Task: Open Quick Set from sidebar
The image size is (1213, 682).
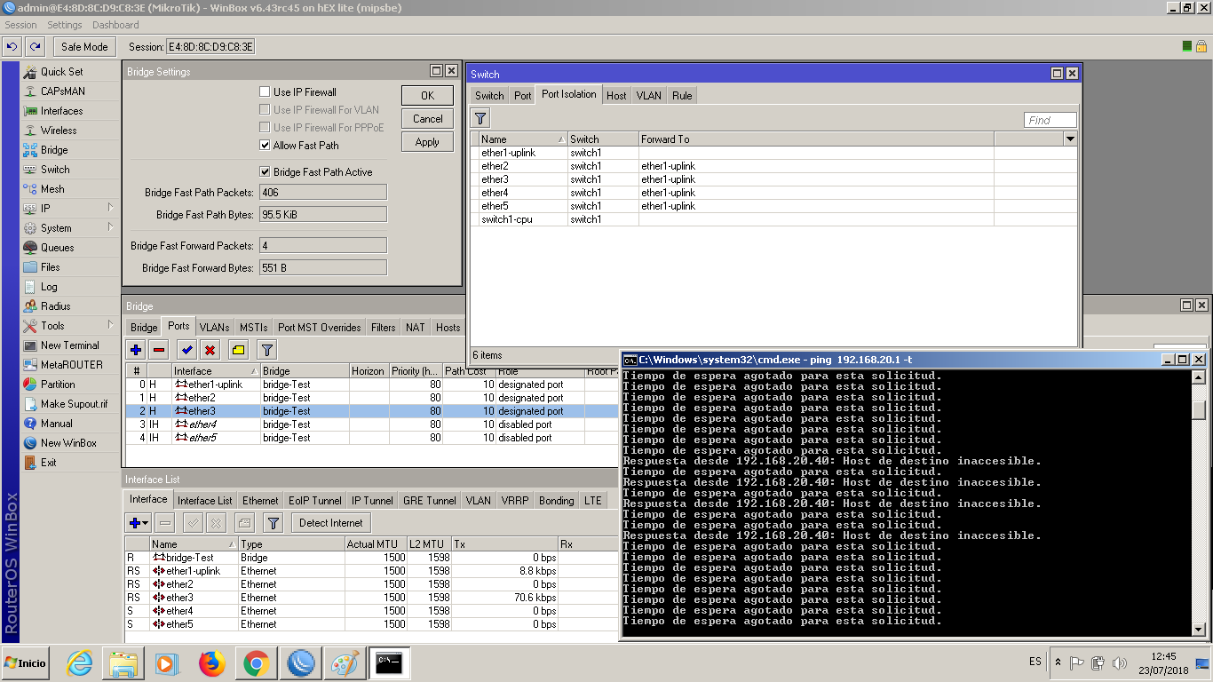Action: pos(61,72)
